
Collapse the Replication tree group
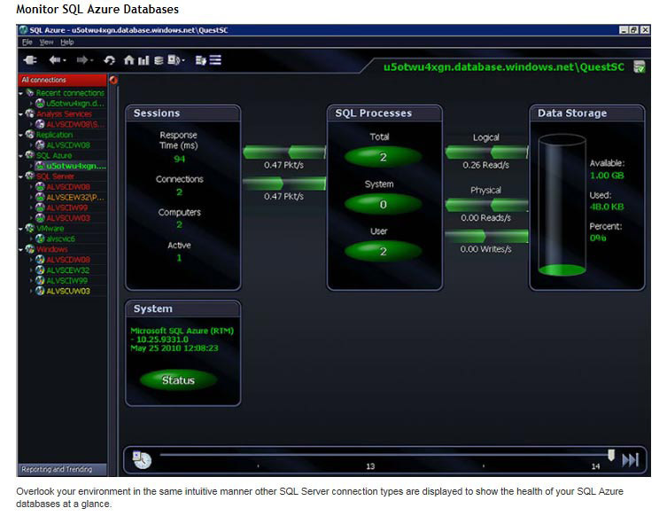click(20, 135)
